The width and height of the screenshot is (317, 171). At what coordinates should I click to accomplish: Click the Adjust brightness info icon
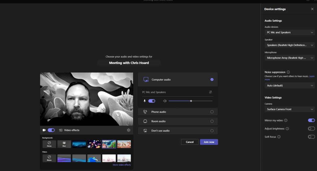[x=287, y=129]
